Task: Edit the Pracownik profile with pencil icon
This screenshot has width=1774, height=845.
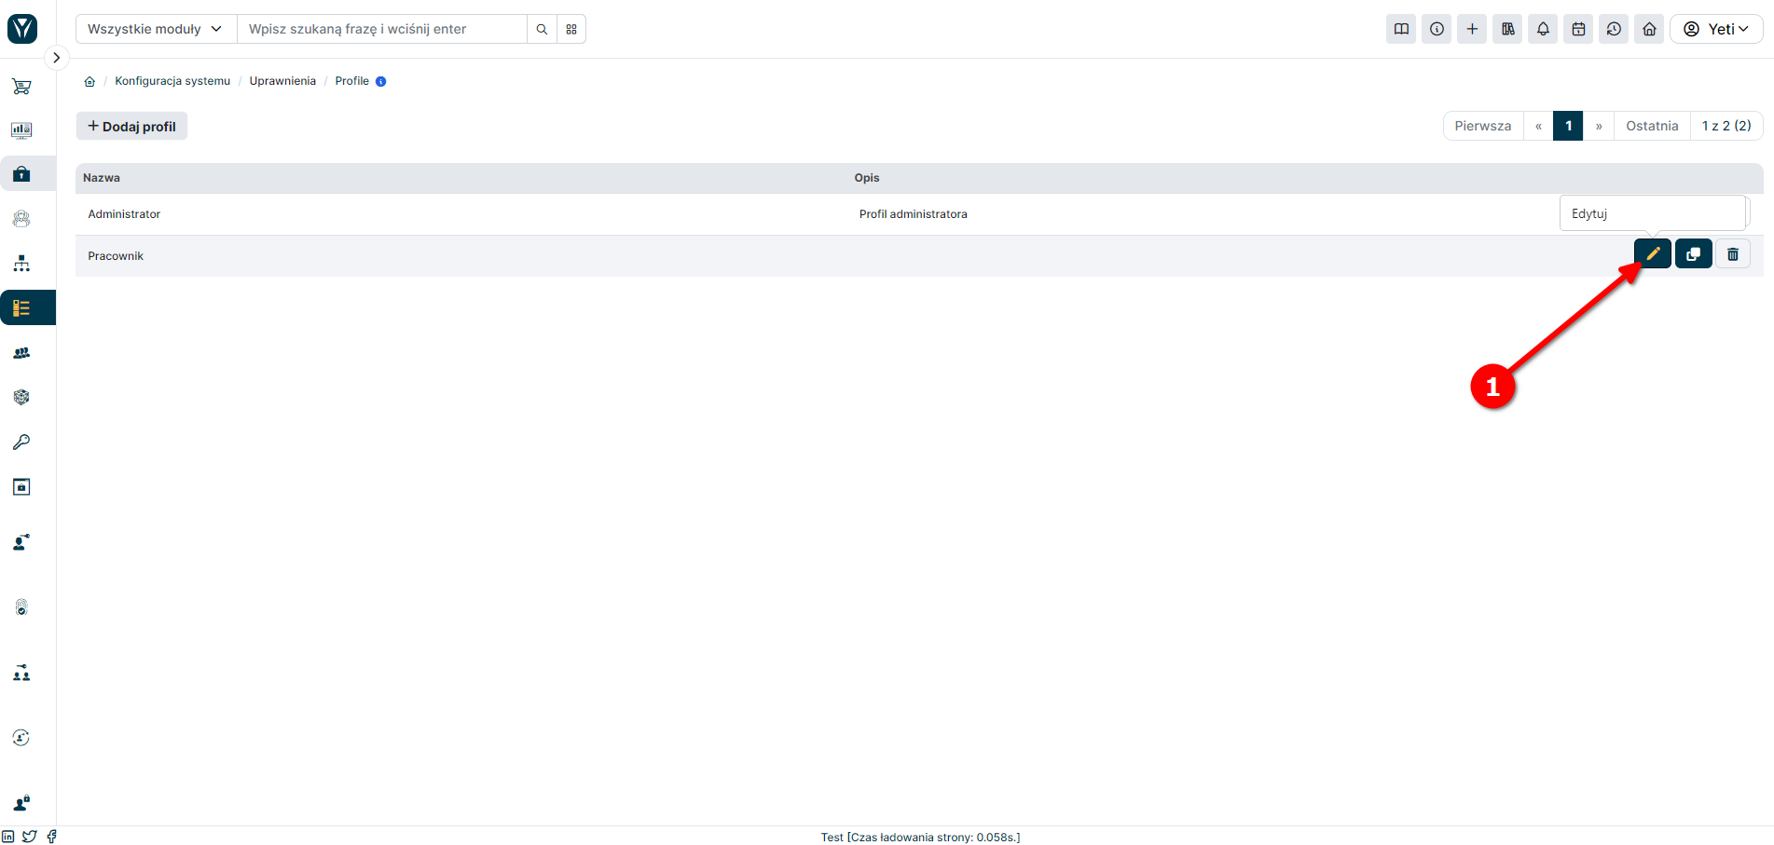Action: [x=1652, y=253]
